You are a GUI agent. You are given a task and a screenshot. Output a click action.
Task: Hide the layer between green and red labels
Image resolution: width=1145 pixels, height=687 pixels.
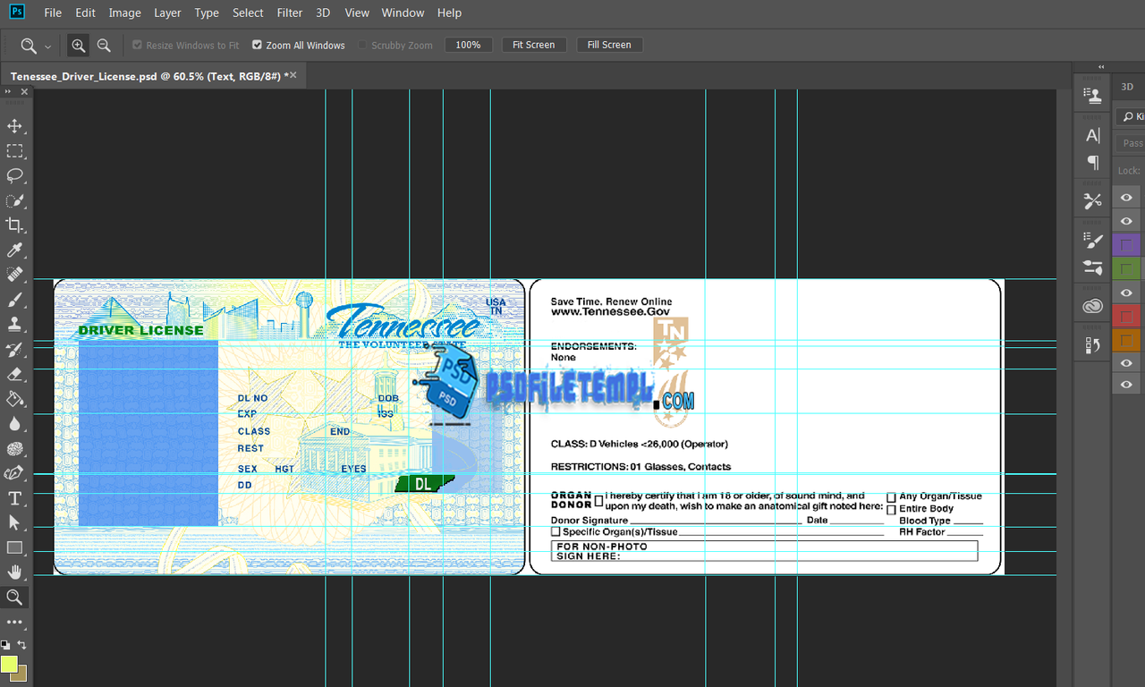[1126, 293]
